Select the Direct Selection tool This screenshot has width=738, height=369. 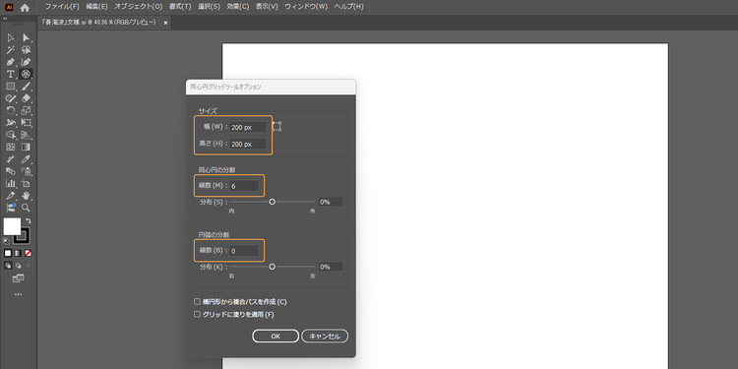pyautogui.click(x=26, y=37)
